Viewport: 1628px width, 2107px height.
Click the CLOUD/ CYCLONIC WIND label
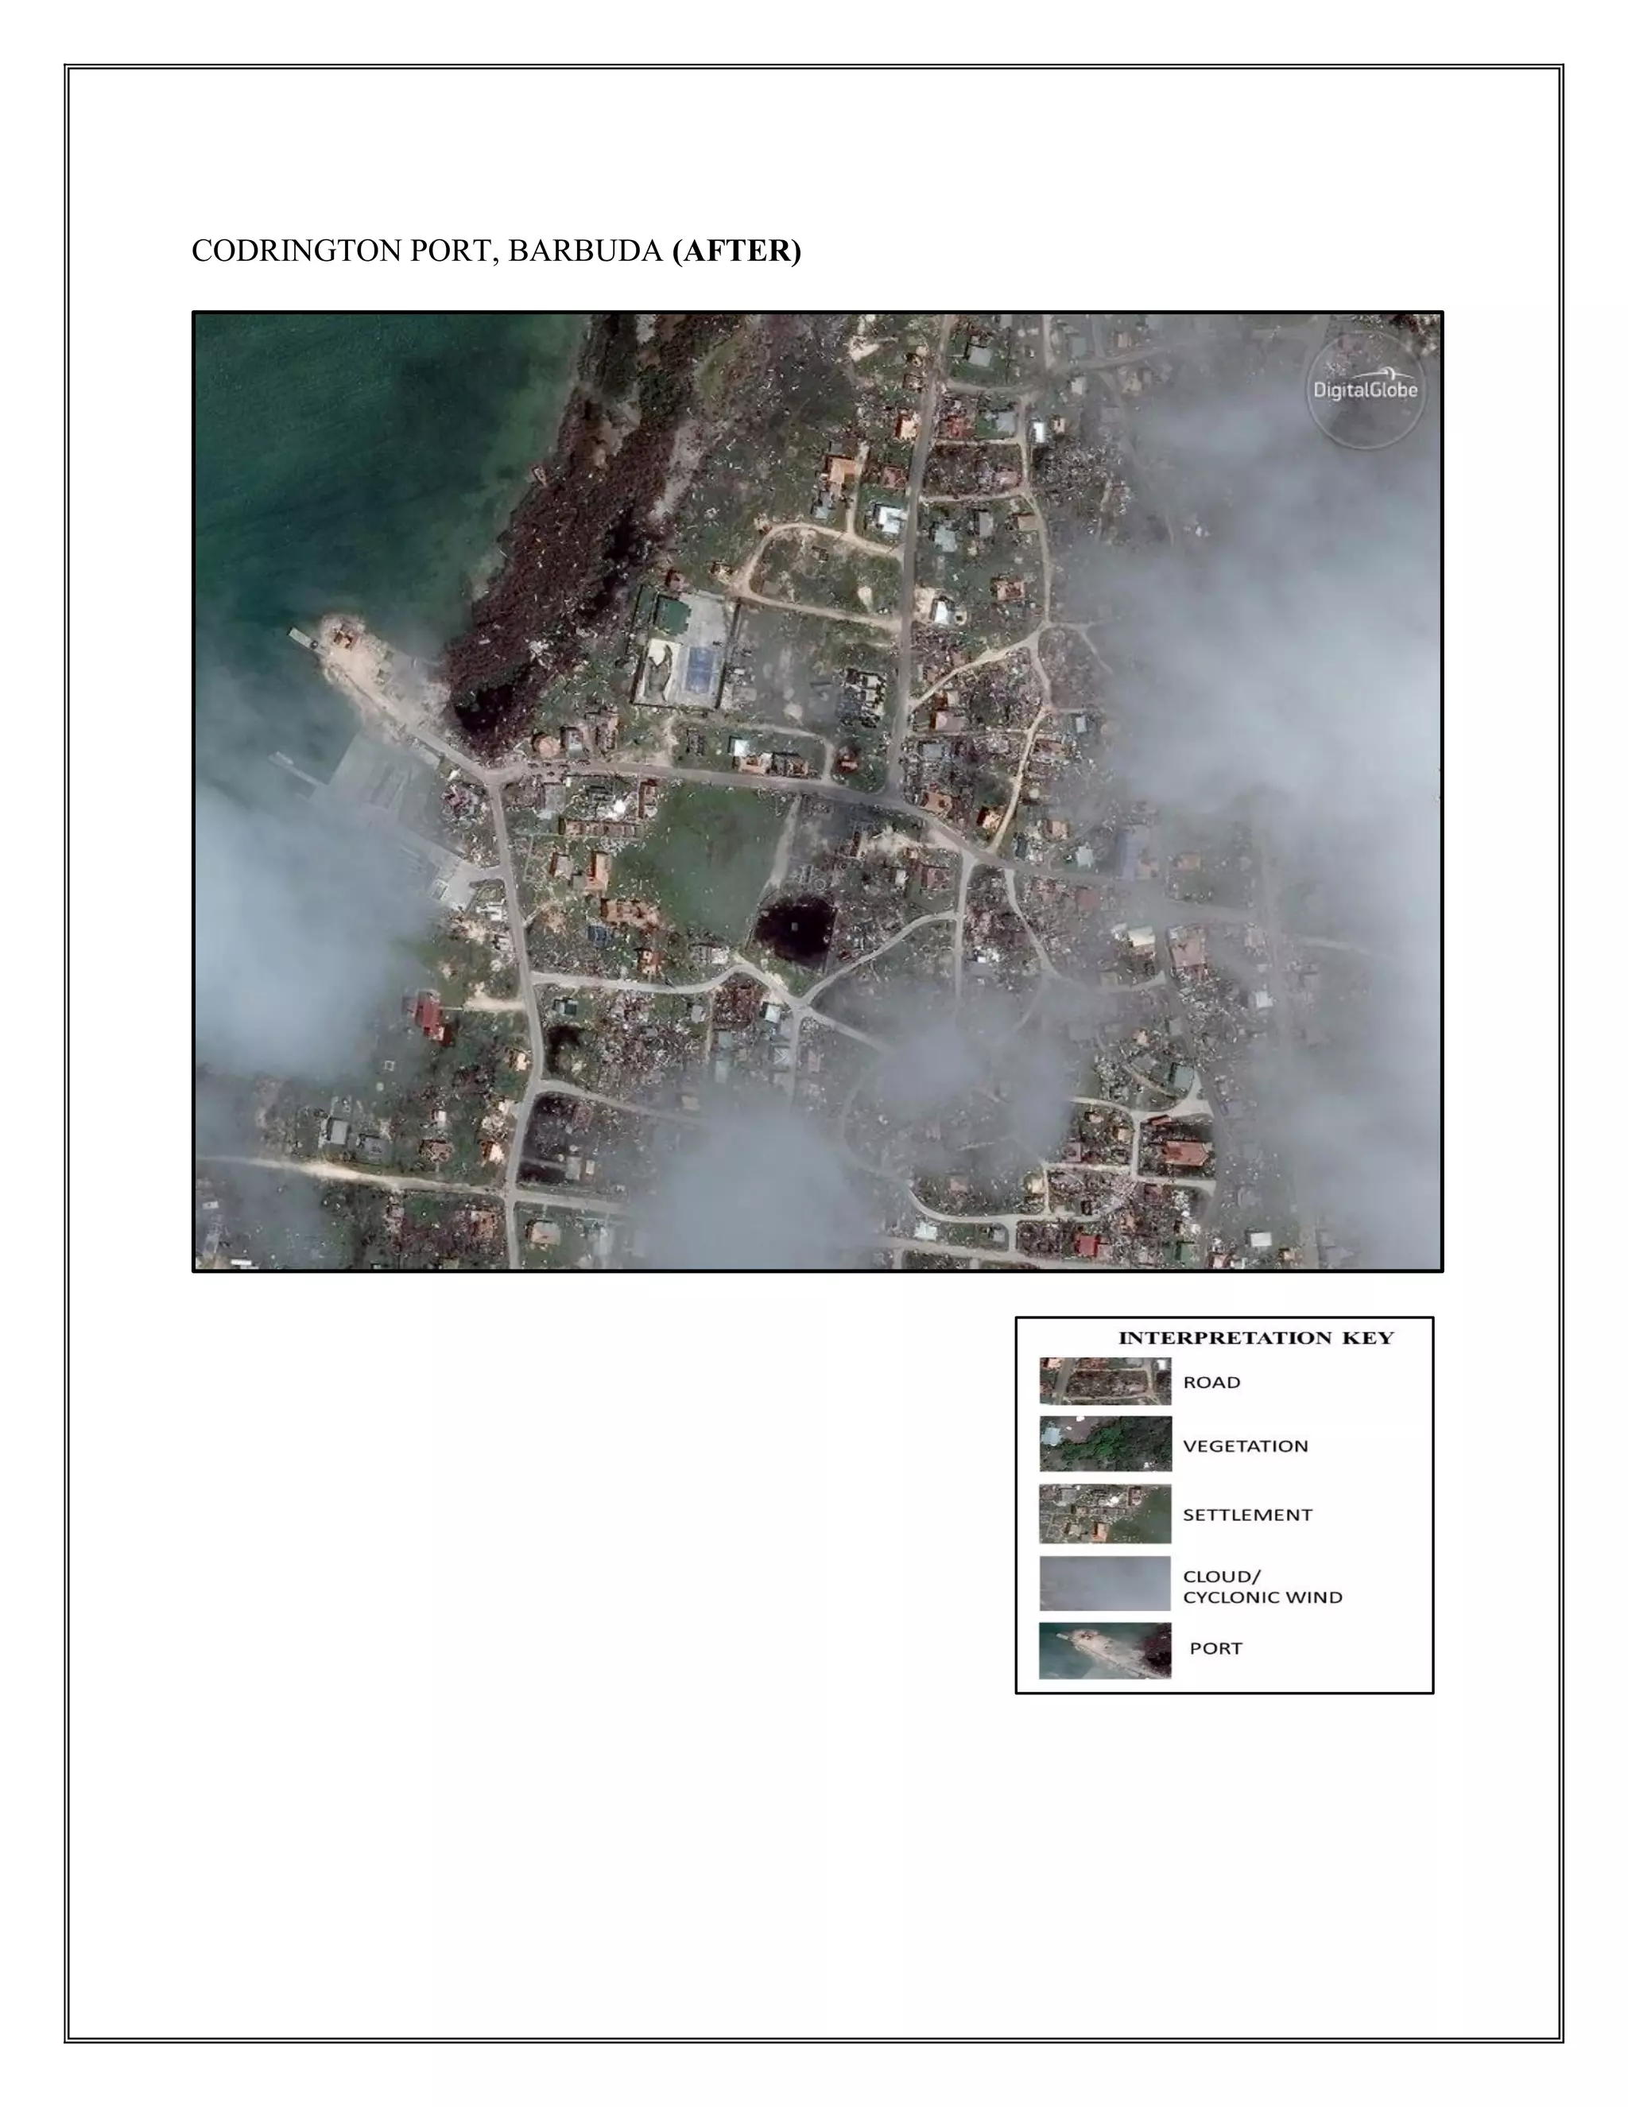click(x=1262, y=1587)
